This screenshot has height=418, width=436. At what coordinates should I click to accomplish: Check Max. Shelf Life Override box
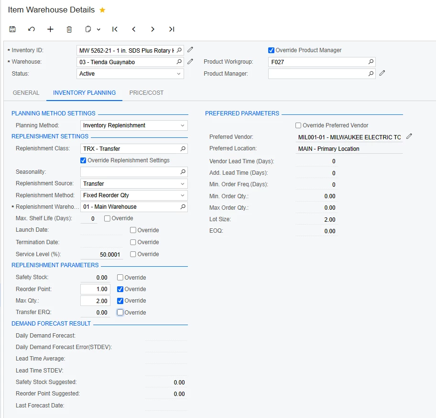tap(107, 218)
